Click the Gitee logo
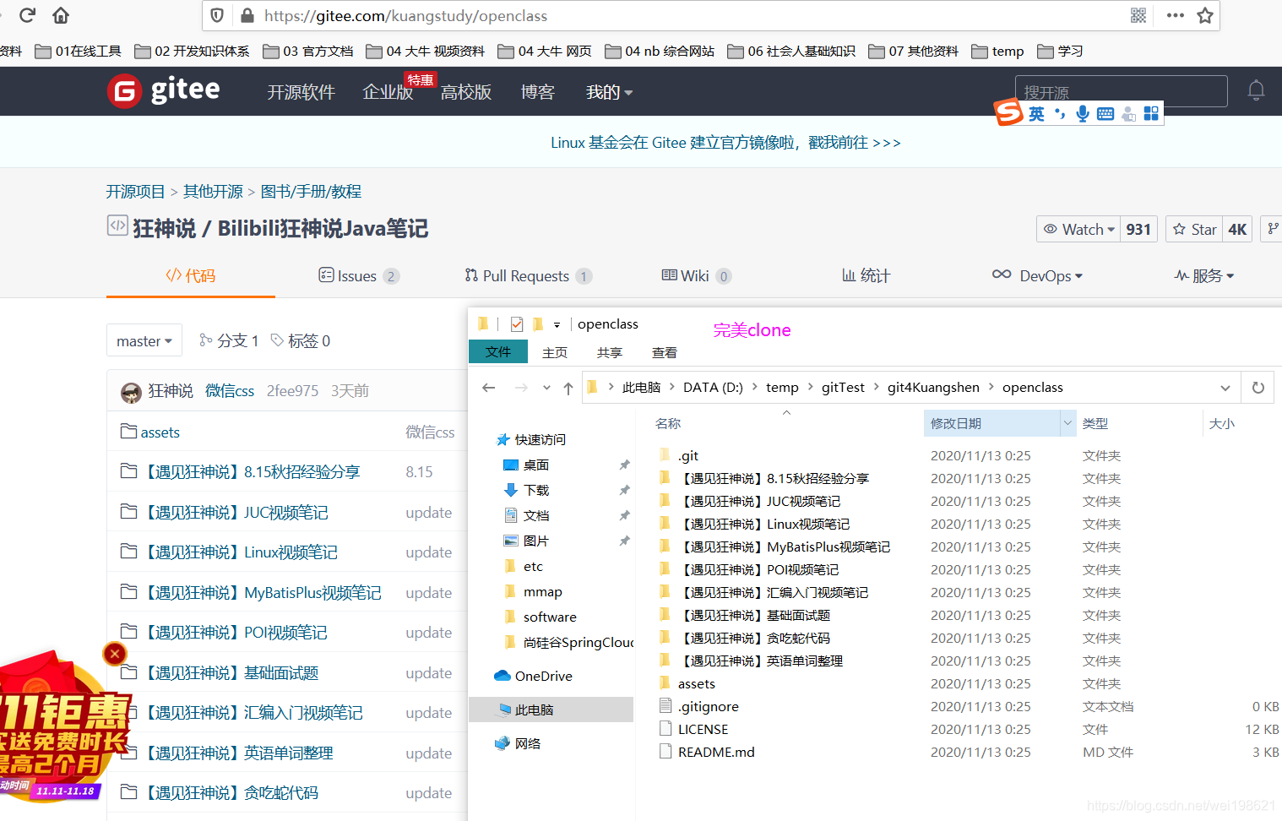 coord(164,90)
